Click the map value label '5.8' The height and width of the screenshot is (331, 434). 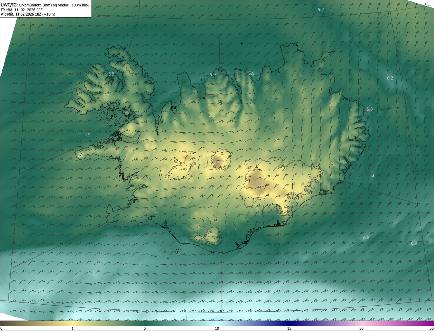pyautogui.click(x=370, y=109)
